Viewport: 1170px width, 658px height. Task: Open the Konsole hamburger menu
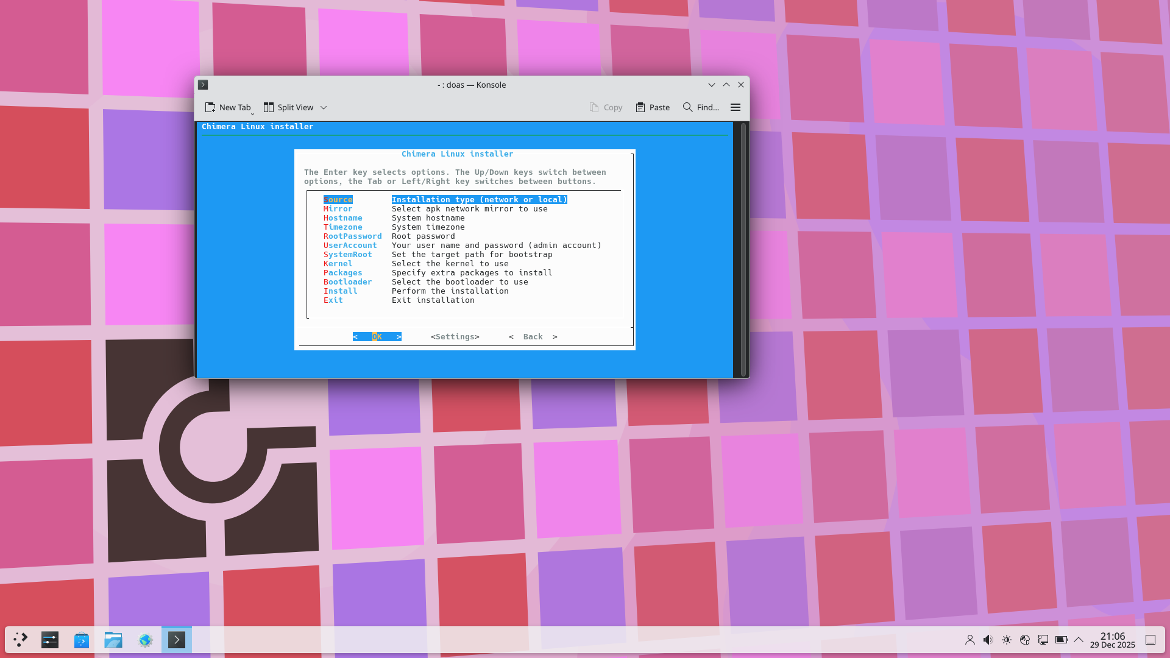tap(736, 107)
